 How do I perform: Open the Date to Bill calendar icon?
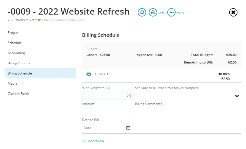click(128, 128)
